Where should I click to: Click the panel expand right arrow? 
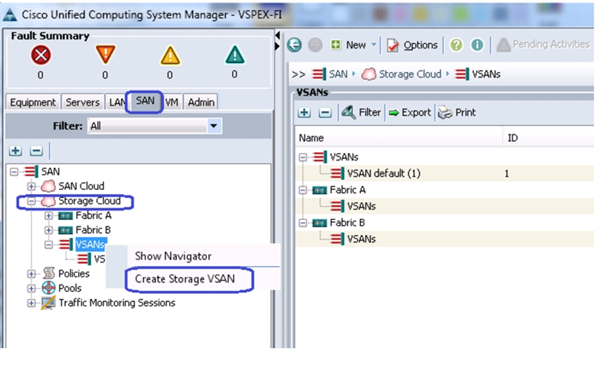[x=277, y=47]
